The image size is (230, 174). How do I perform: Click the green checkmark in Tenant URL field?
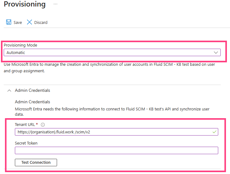tap(215, 132)
